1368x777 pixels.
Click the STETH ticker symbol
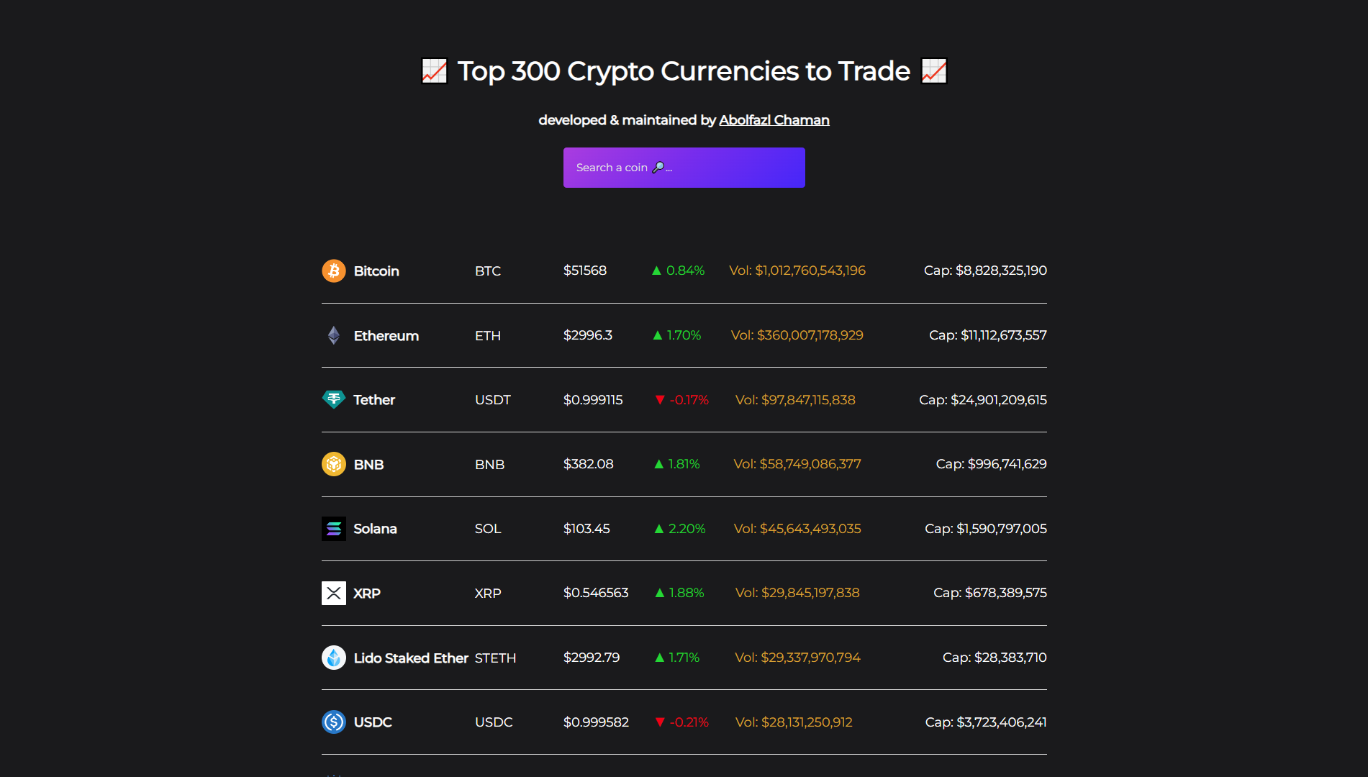[x=495, y=658]
